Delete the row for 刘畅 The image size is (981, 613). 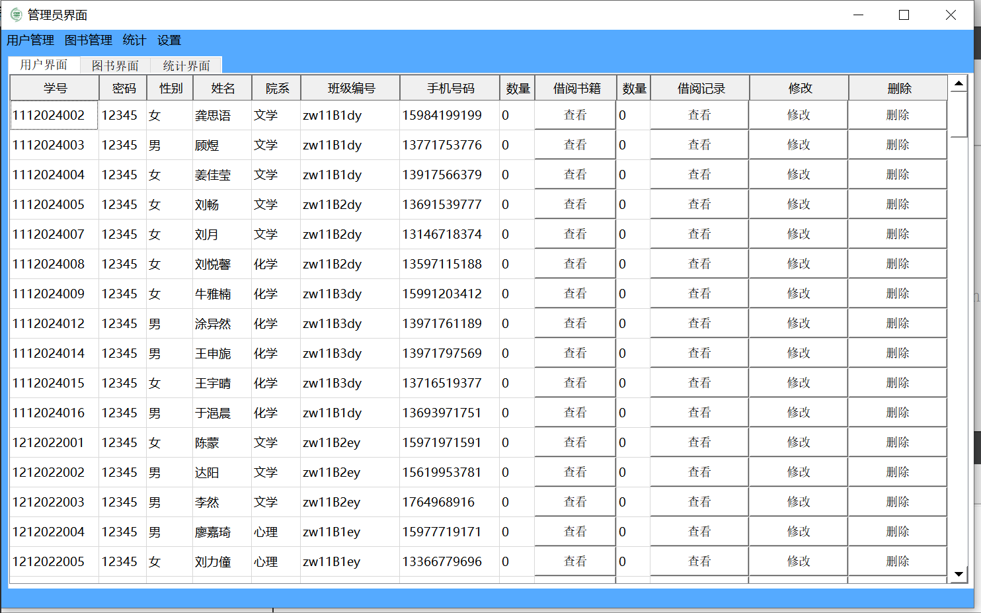tap(898, 204)
